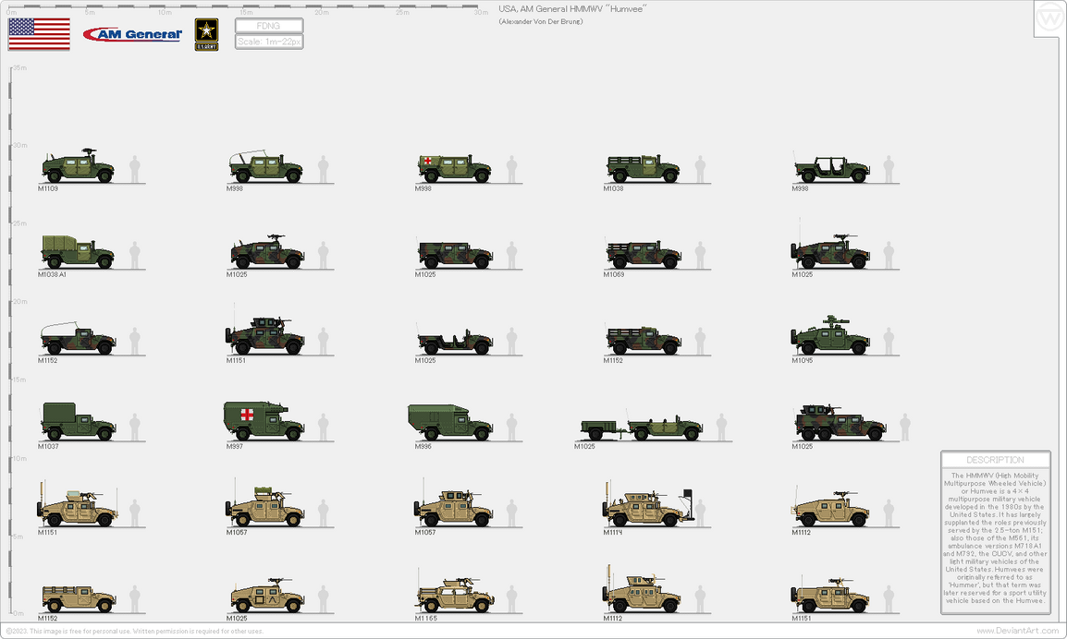Select the tan M1025 with chevron door marking
The image size is (1067, 639).
266,596
